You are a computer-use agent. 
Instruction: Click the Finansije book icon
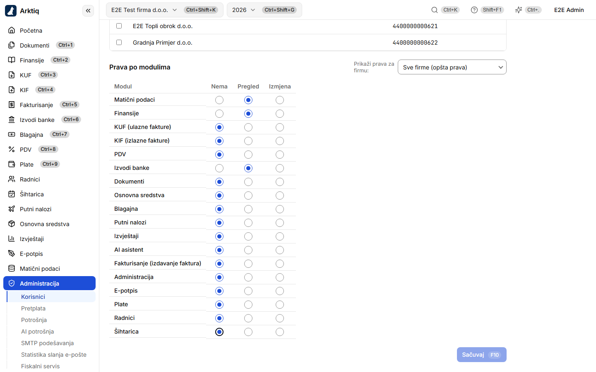[12, 60]
